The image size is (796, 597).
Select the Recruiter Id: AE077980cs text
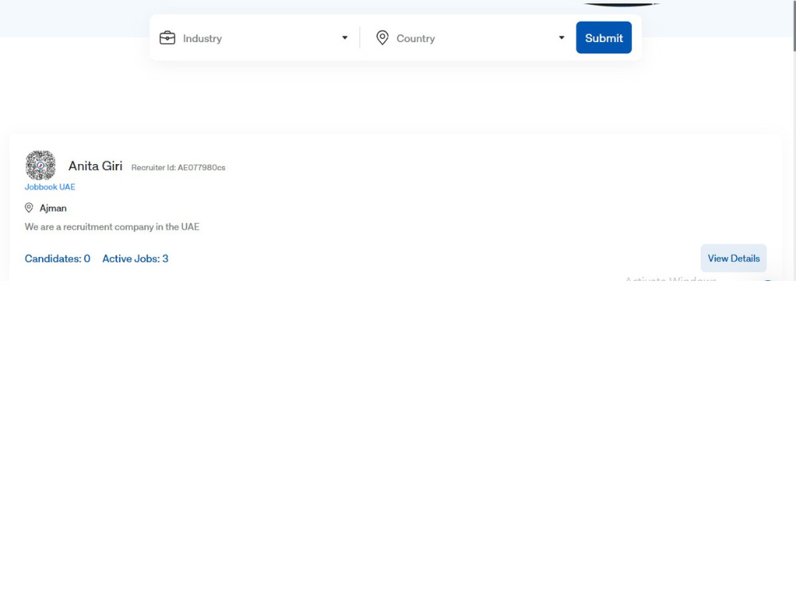coord(178,167)
